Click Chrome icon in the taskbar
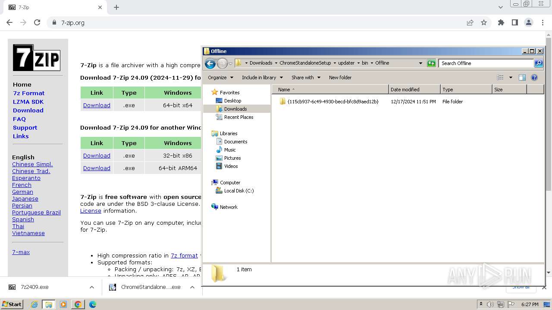 (78, 304)
